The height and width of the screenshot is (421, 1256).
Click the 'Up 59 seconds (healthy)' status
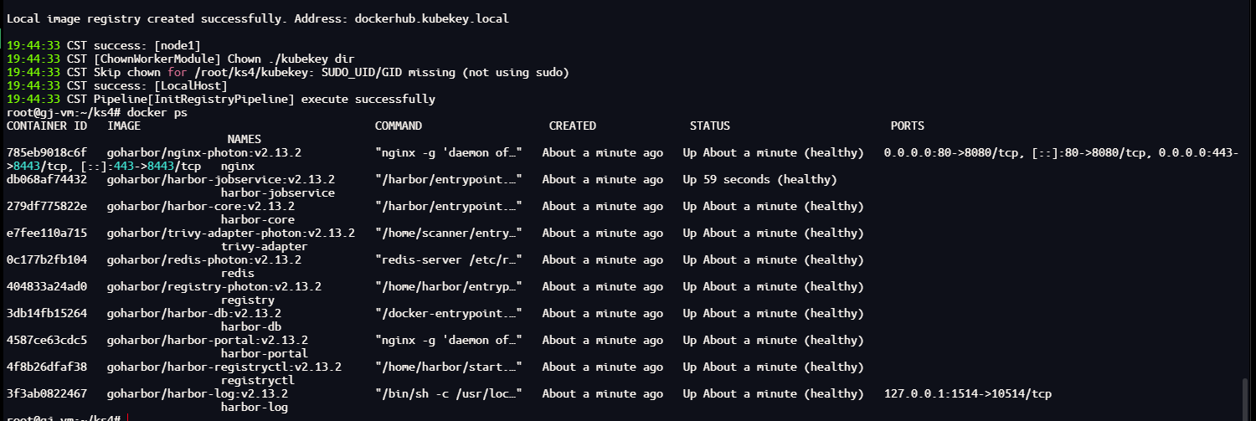(x=760, y=179)
